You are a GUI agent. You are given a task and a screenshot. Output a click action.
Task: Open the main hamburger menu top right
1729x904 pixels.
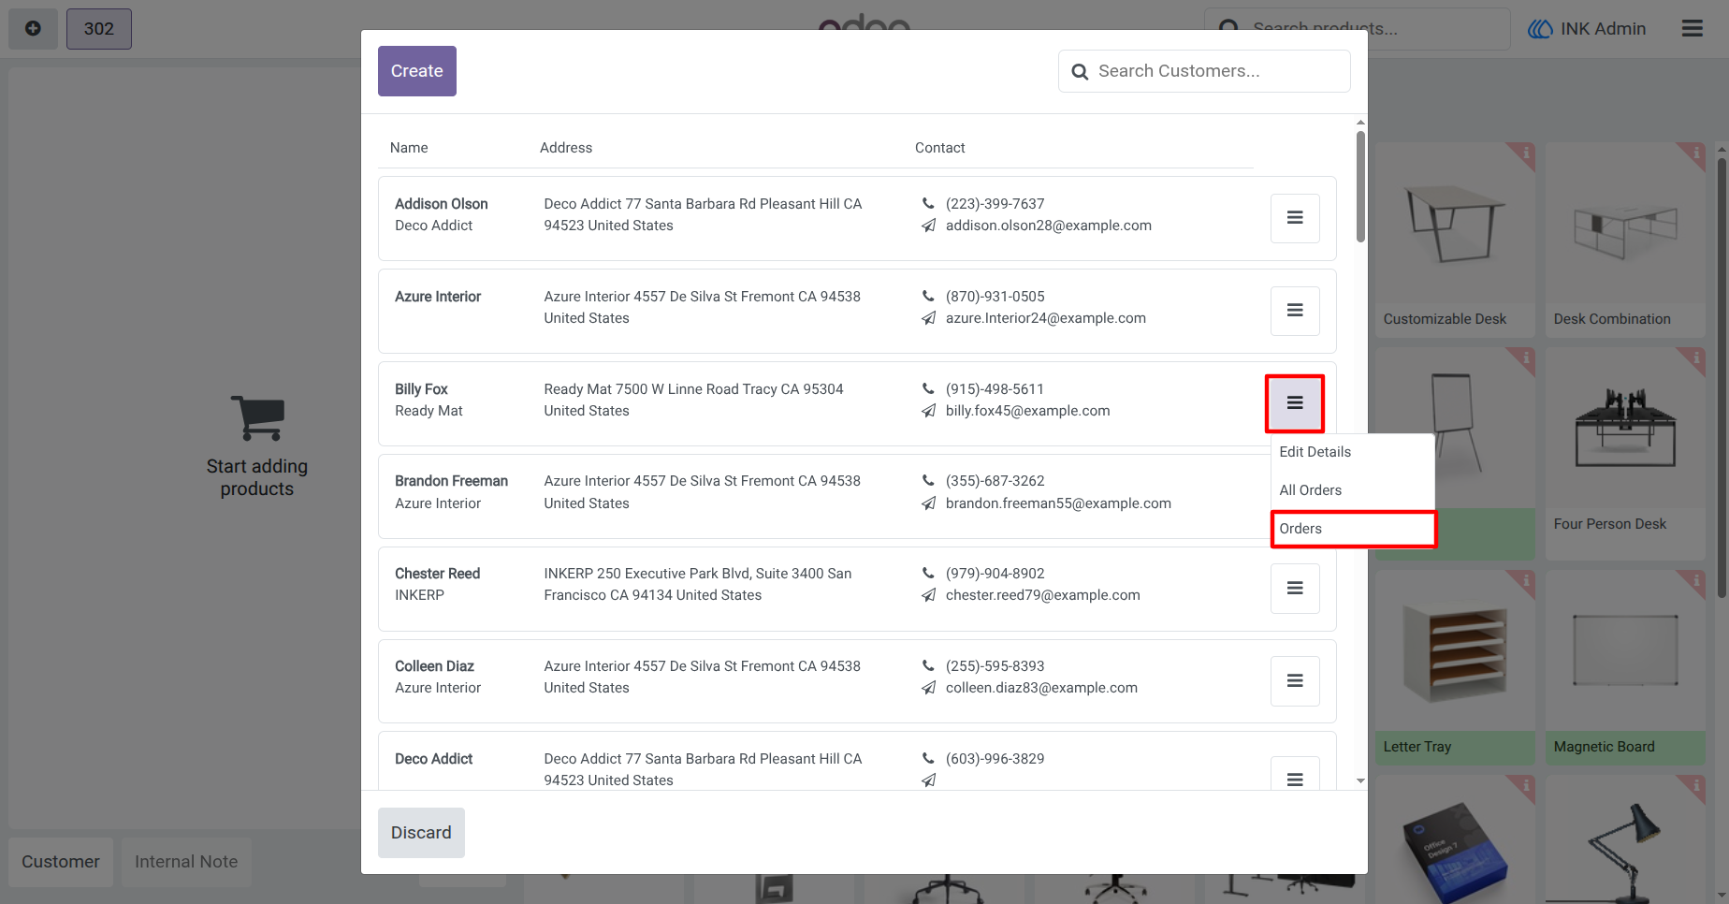click(1692, 28)
